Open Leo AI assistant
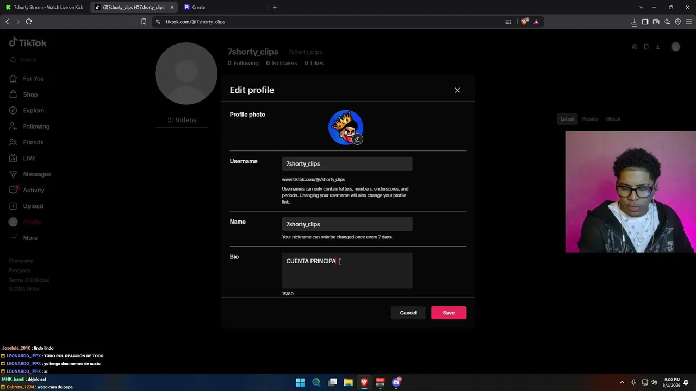 (667, 22)
